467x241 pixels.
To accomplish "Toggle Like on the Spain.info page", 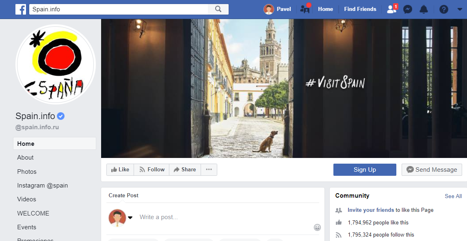I will tap(120, 170).
